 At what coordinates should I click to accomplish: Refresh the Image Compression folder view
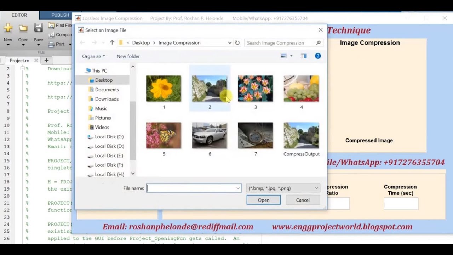(x=237, y=43)
